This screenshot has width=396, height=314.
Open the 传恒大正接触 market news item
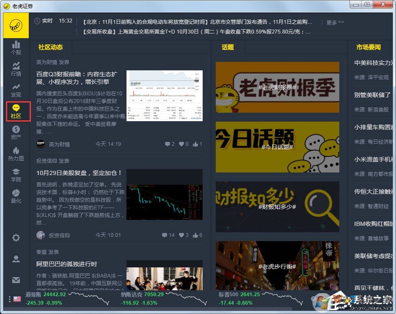pyautogui.click(x=374, y=192)
